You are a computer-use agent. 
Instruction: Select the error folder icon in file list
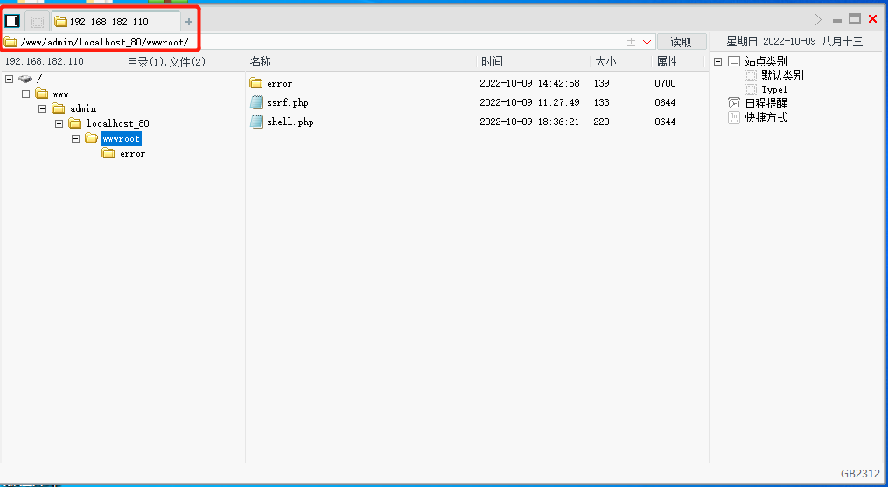tap(256, 83)
